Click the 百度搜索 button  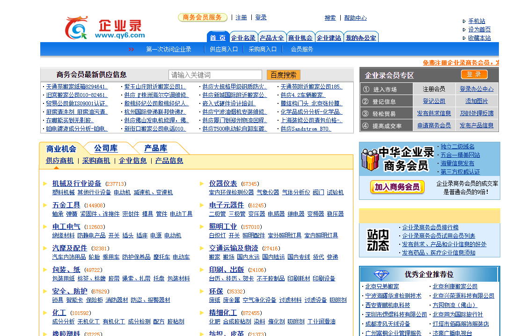point(283,75)
